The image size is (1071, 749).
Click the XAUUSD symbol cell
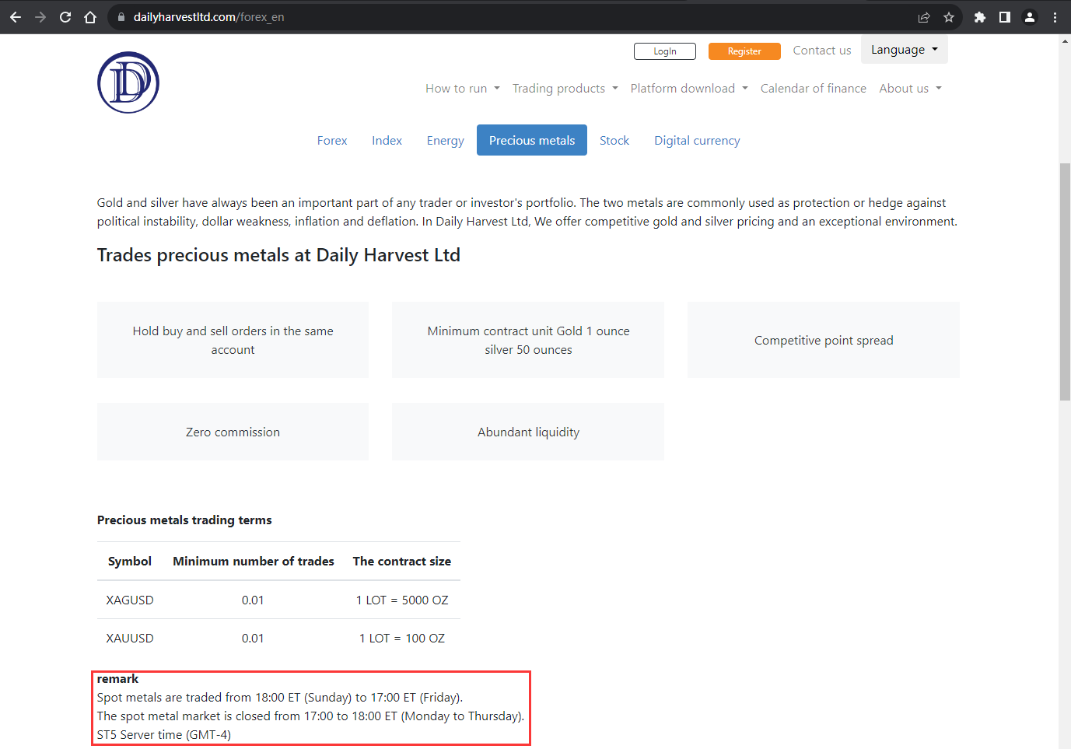(130, 638)
